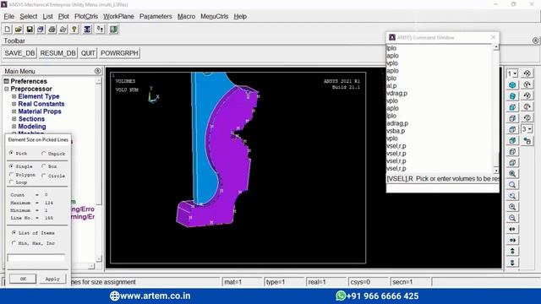Viewport: 541px width, 304px height.
Task: Select the Min, Max, Inc option
Action: coord(14,243)
